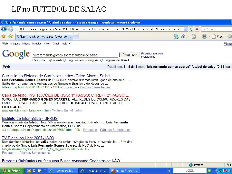Image resolution: width=232 pixels, height=174 pixels.
Task: Click the Live Search box
Action: (x=216, y=29)
